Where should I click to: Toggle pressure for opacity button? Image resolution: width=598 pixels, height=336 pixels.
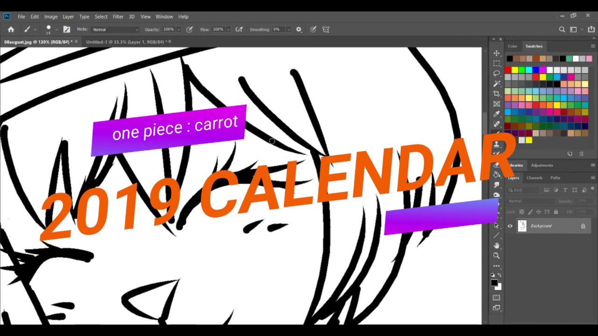(x=189, y=29)
